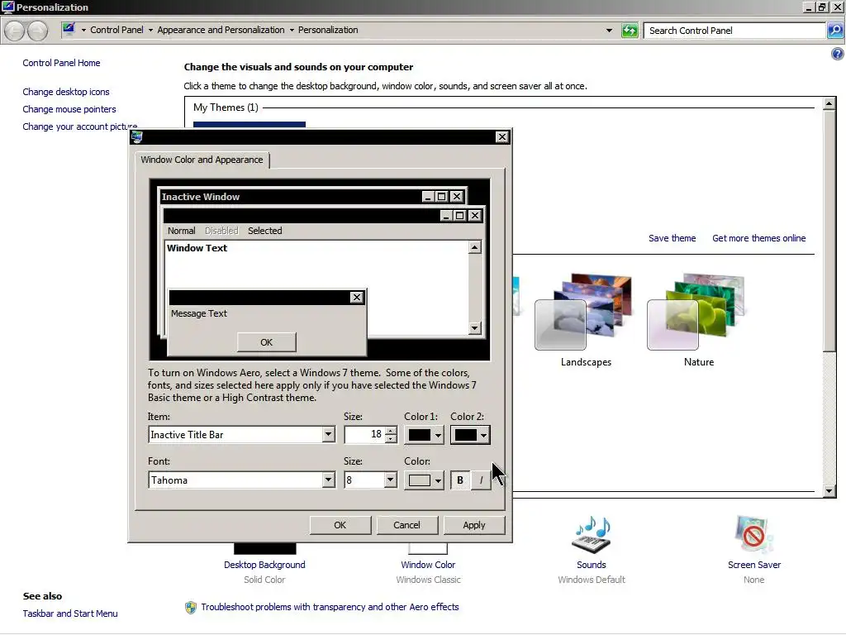Open Troubleshoot problems with transparency link

tap(330, 607)
